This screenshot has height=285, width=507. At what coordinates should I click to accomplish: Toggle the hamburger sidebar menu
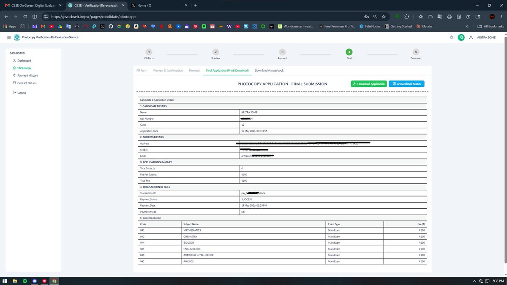pos(9,37)
